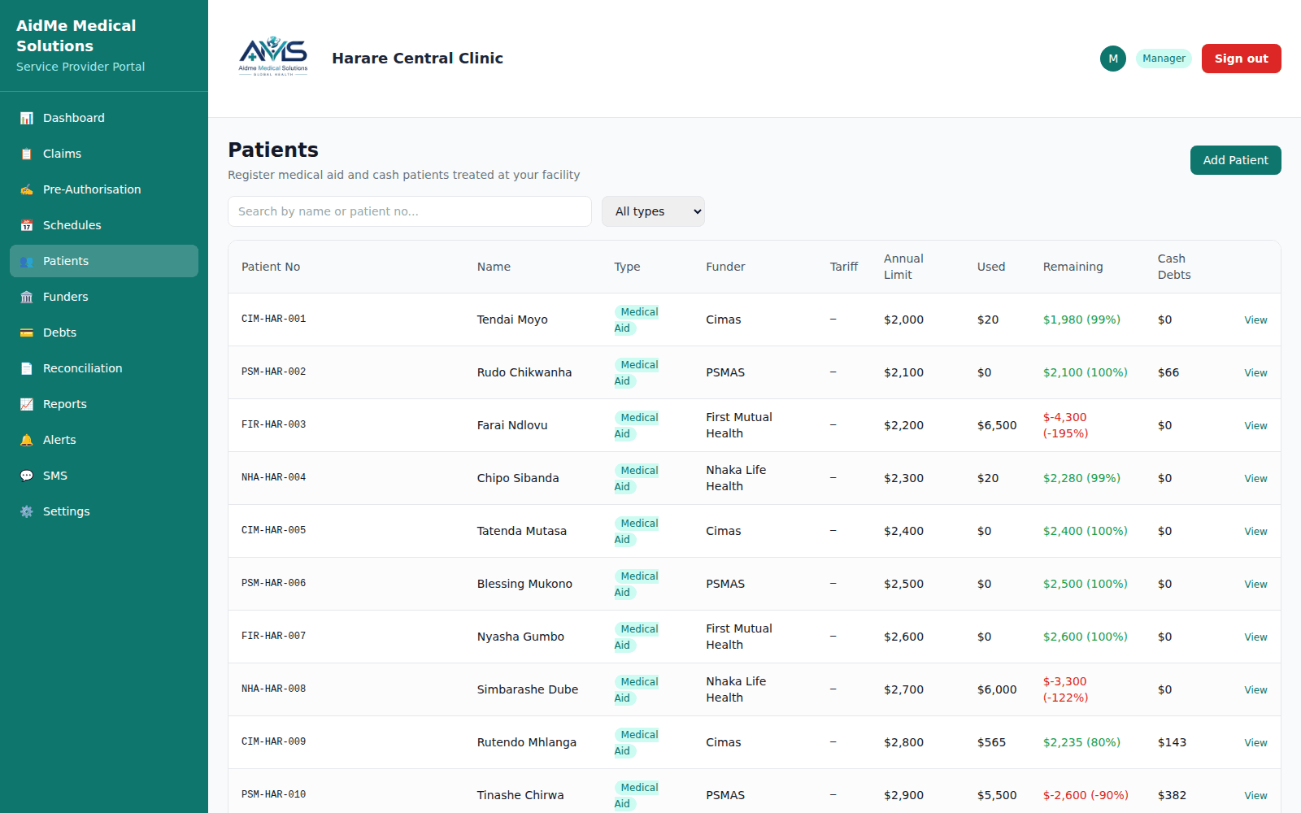Select the Claims clipboard icon
Screen dimensions: 1301x813
[x=27, y=154]
